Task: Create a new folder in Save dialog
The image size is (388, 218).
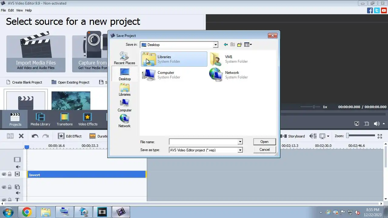Action: click(239, 45)
